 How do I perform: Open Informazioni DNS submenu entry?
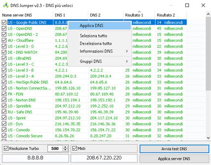click(100, 51)
